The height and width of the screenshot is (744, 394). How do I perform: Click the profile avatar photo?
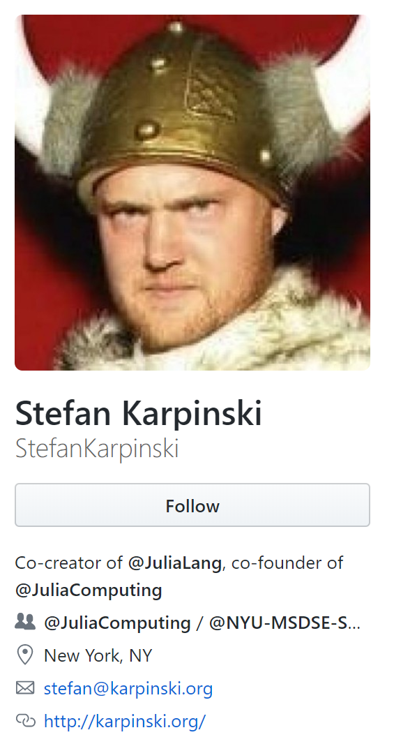pos(192,193)
